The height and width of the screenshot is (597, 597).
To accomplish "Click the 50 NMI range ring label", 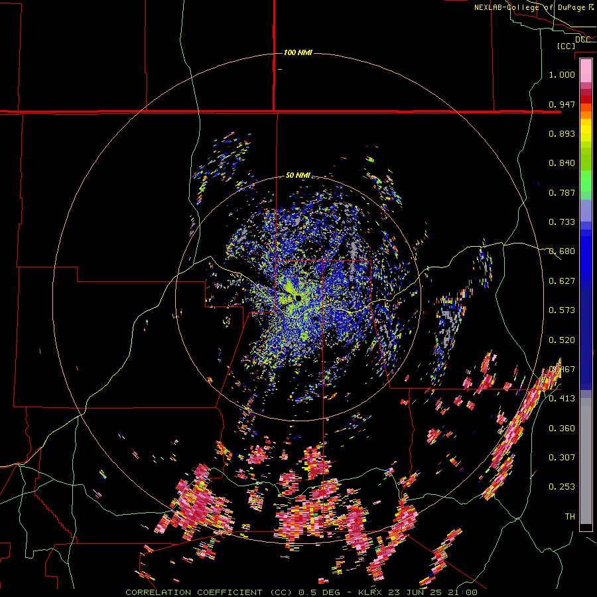I will [298, 175].
